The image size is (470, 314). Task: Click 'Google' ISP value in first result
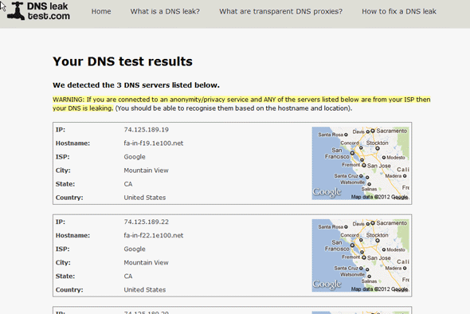[x=135, y=157]
